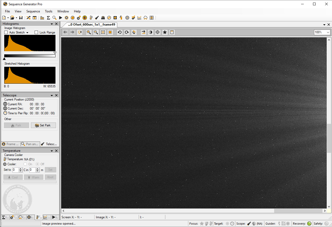Expand the Auto Stretch dropdown arrow

(x=27, y=33)
